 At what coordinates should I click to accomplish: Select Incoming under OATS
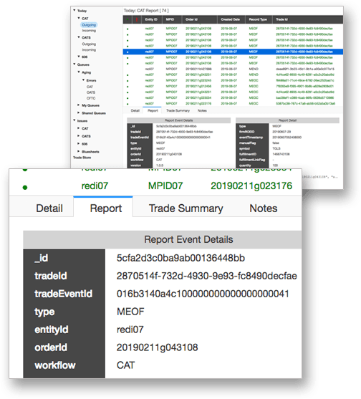click(89, 50)
